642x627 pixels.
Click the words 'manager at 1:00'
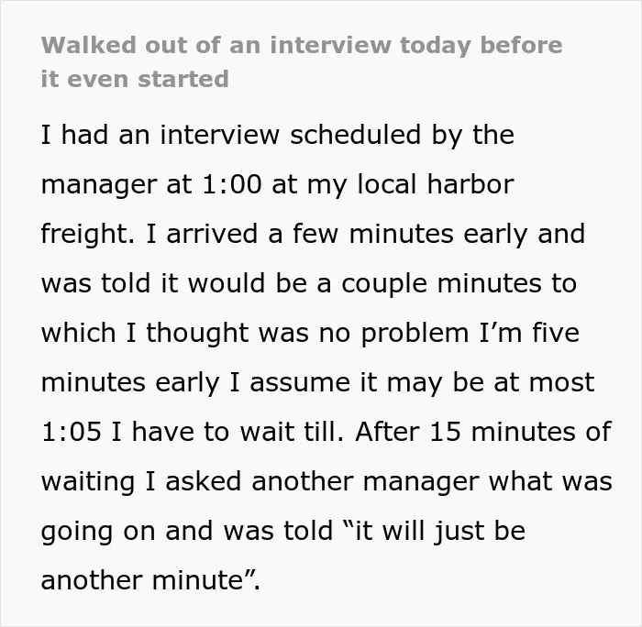tap(151, 184)
